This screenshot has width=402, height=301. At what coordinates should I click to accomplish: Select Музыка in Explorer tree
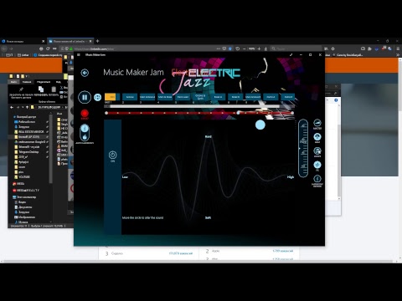coord(23,222)
